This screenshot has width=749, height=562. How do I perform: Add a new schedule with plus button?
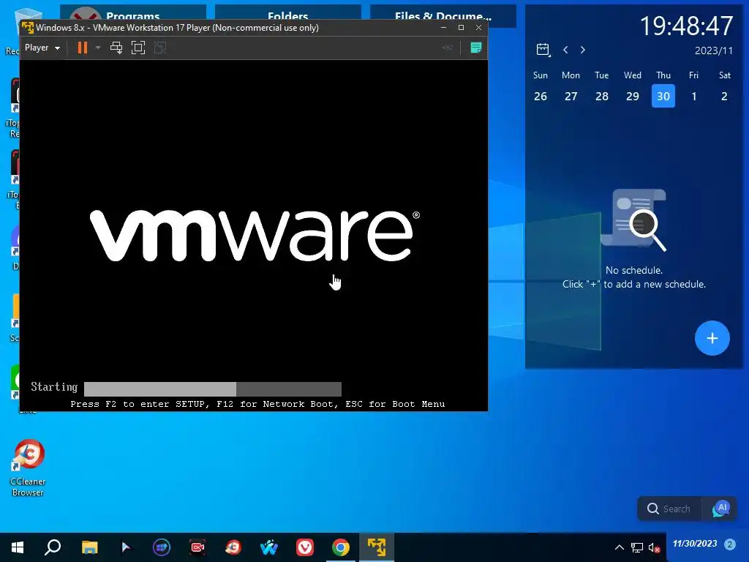[x=712, y=338]
